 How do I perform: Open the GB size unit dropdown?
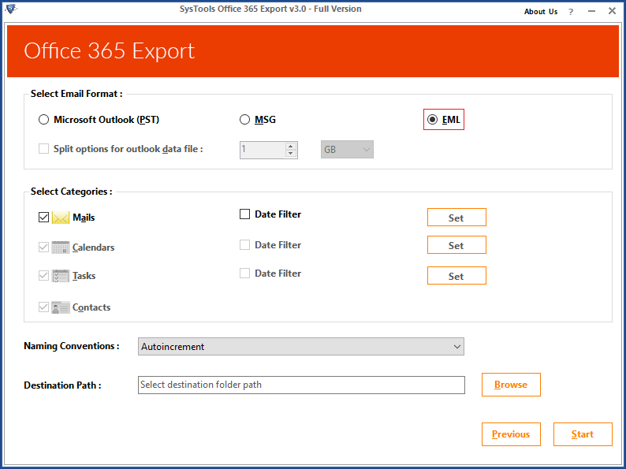click(347, 150)
